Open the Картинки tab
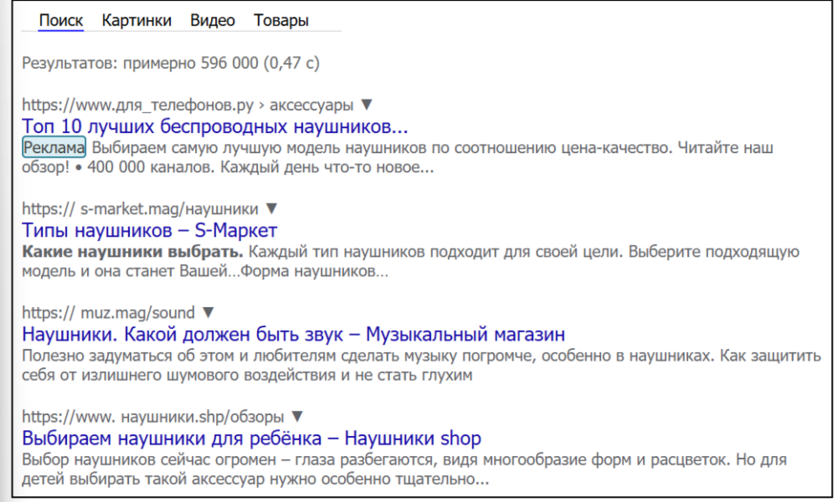This screenshot has height=502, width=837. click(137, 21)
